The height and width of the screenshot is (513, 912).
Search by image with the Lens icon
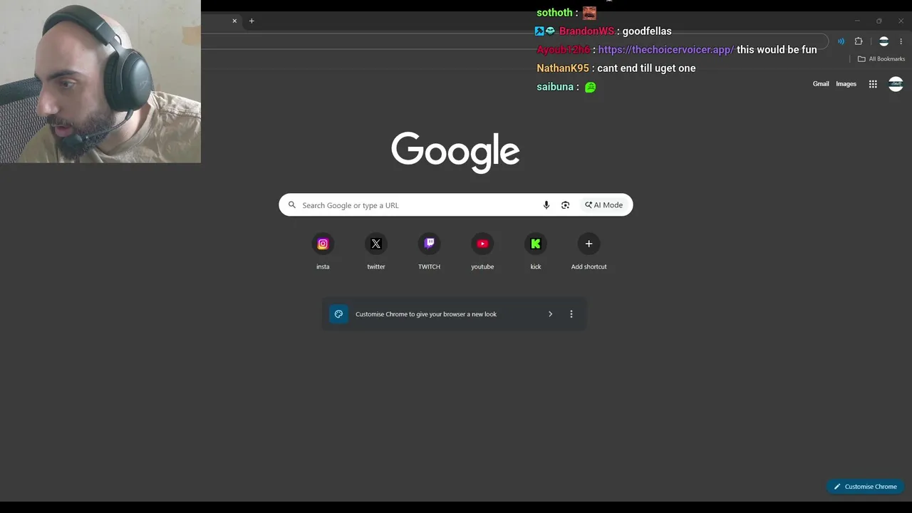tap(565, 205)
